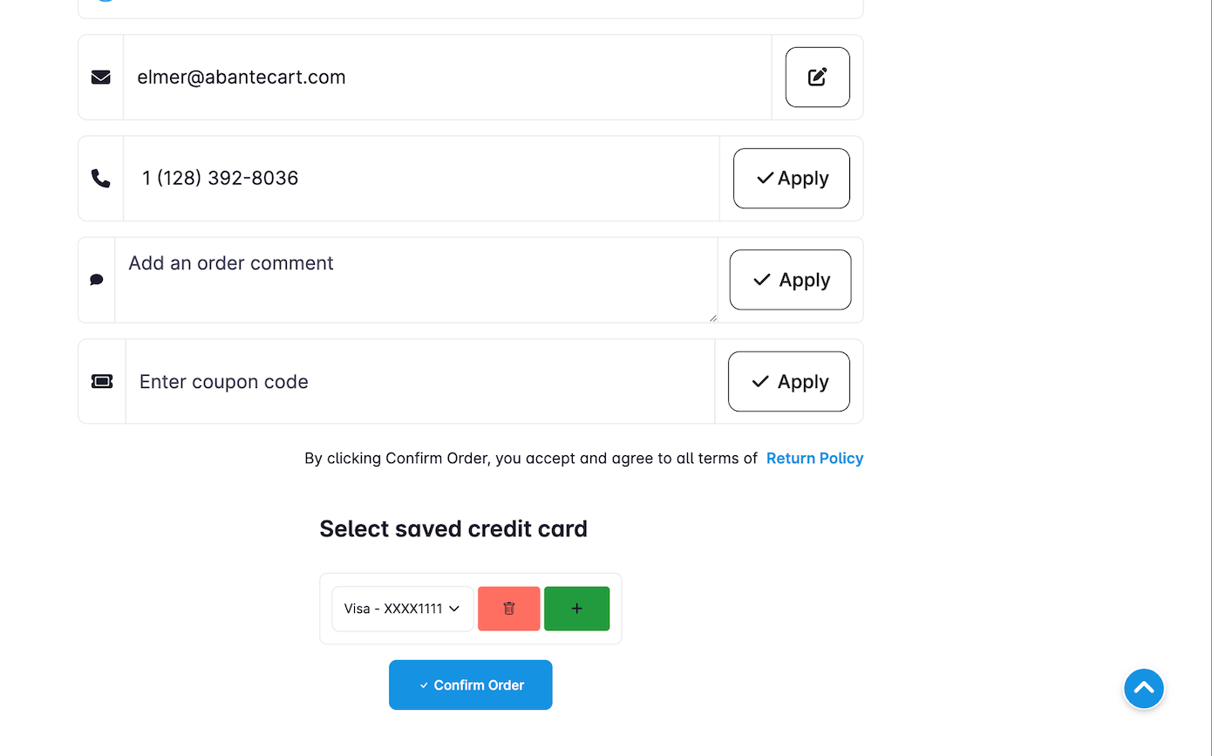Apply the phone number
This screenshot has width=1212, height=756.
[792, 179]
